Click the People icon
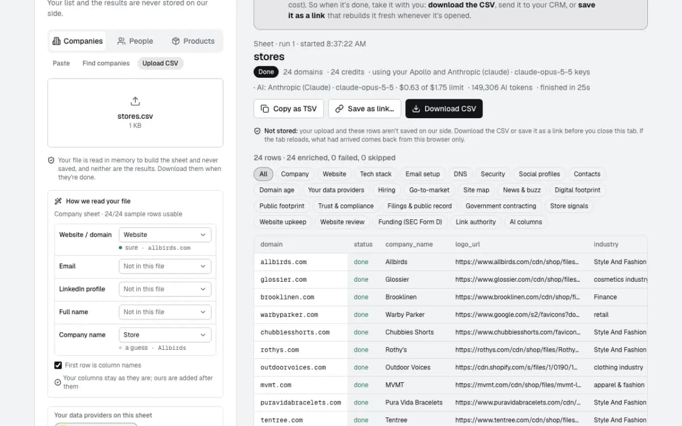Screen dimensions: 682x426 (x=122, y=41)
